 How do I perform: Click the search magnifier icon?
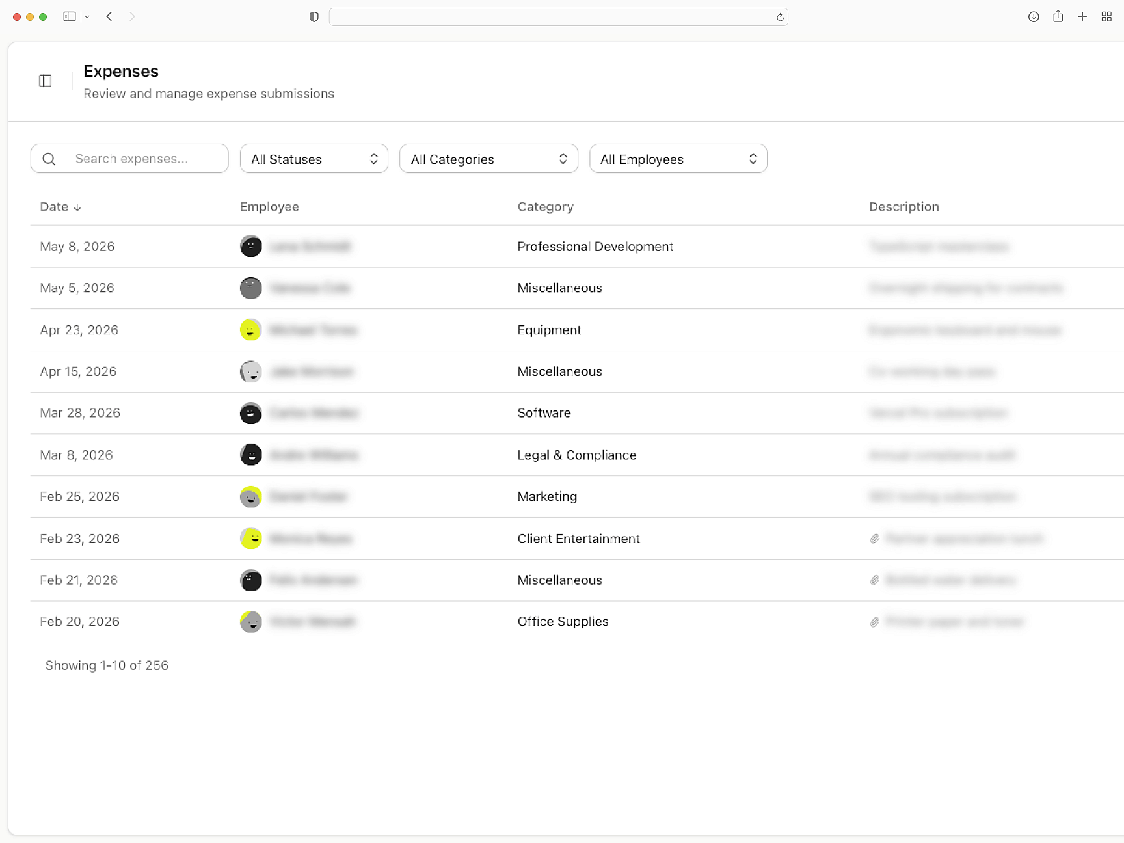click(49, 158)
